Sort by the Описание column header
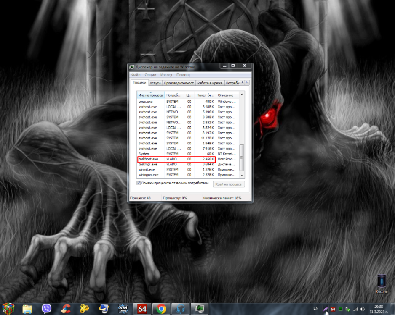The width and height of the screenshot is (395, 315). 227,95
